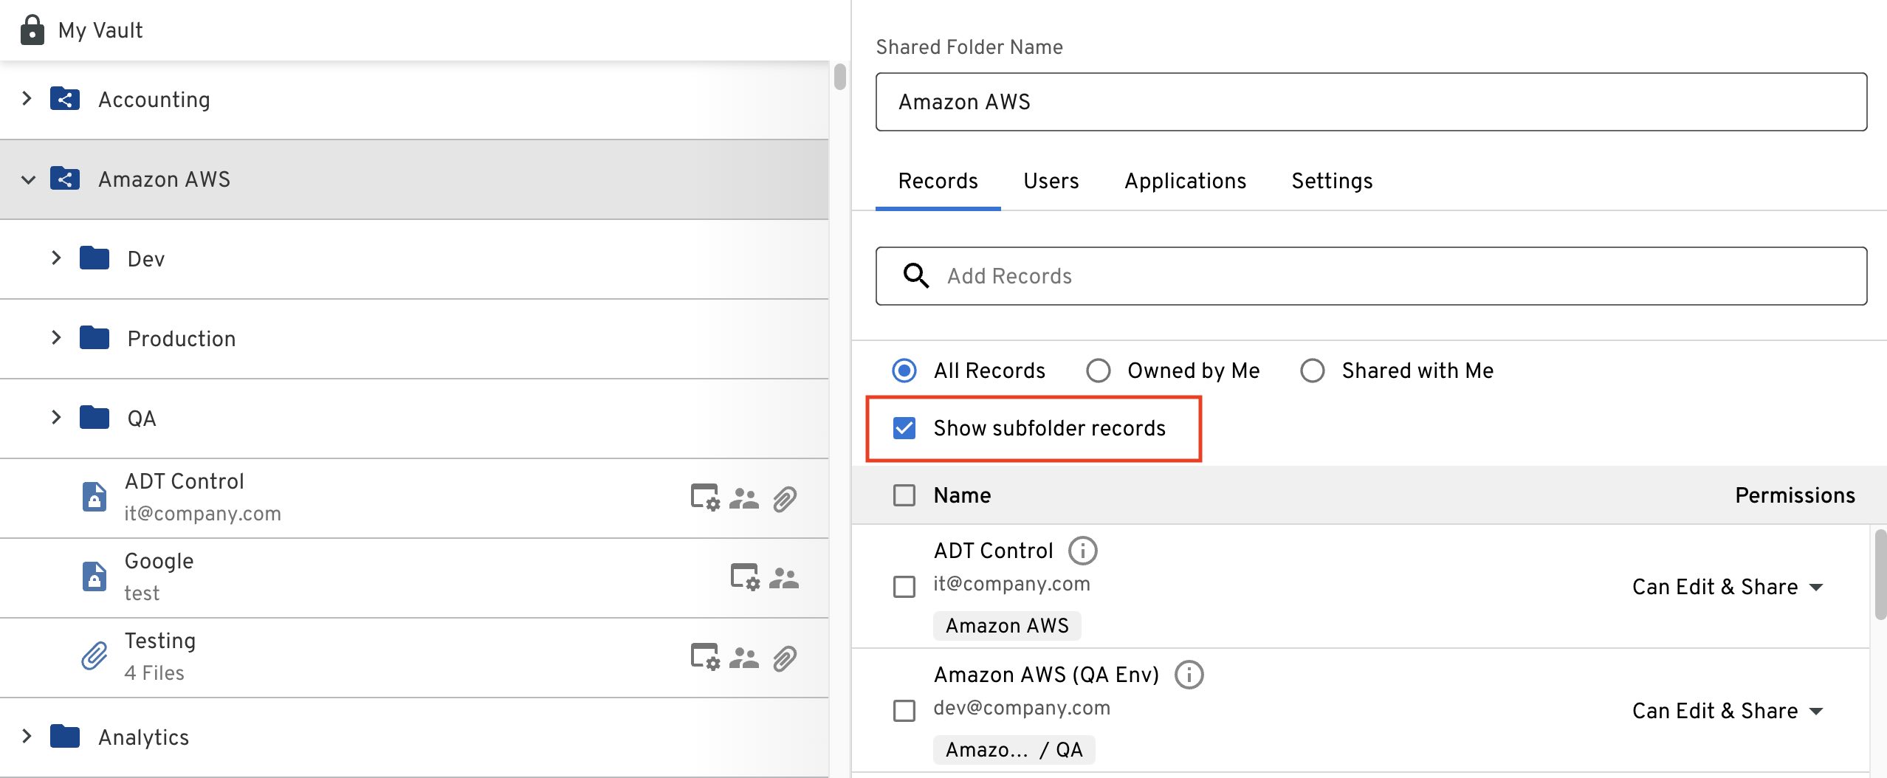Select the Owned by Me radio button
The image size is (1887, 778).
(1098, 371)
